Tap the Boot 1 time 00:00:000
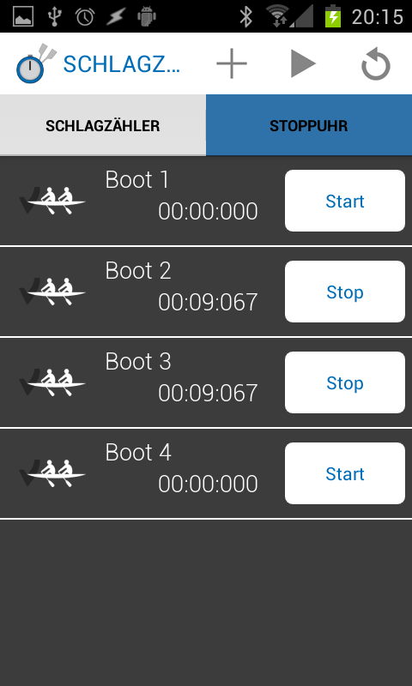The height and width of the screenshot is (686, 412). pyautogui.click(x=208, y=211)
